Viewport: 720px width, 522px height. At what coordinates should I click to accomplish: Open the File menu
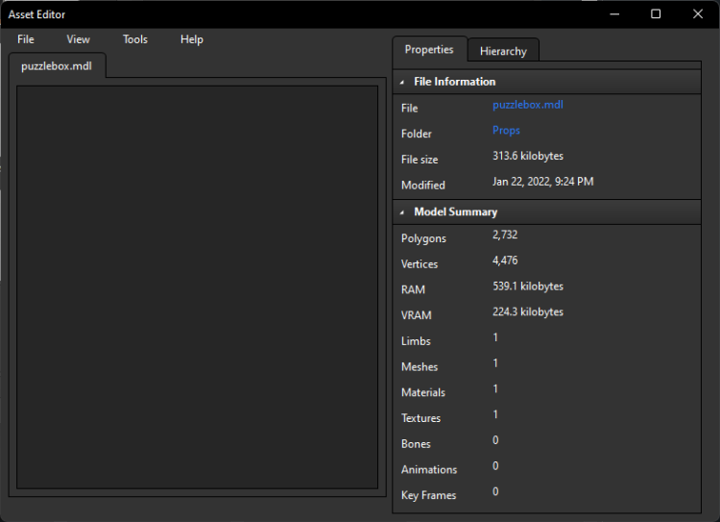pyautogui.click(x=26, y=39)
